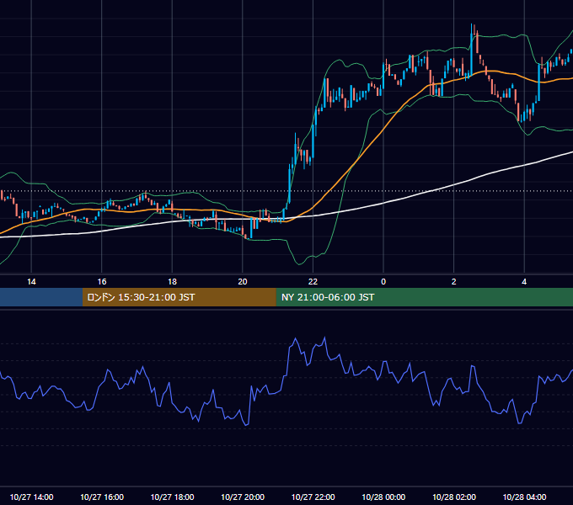Select the NY 21:00-06:00 JST session bar

[x=424, y=297]
